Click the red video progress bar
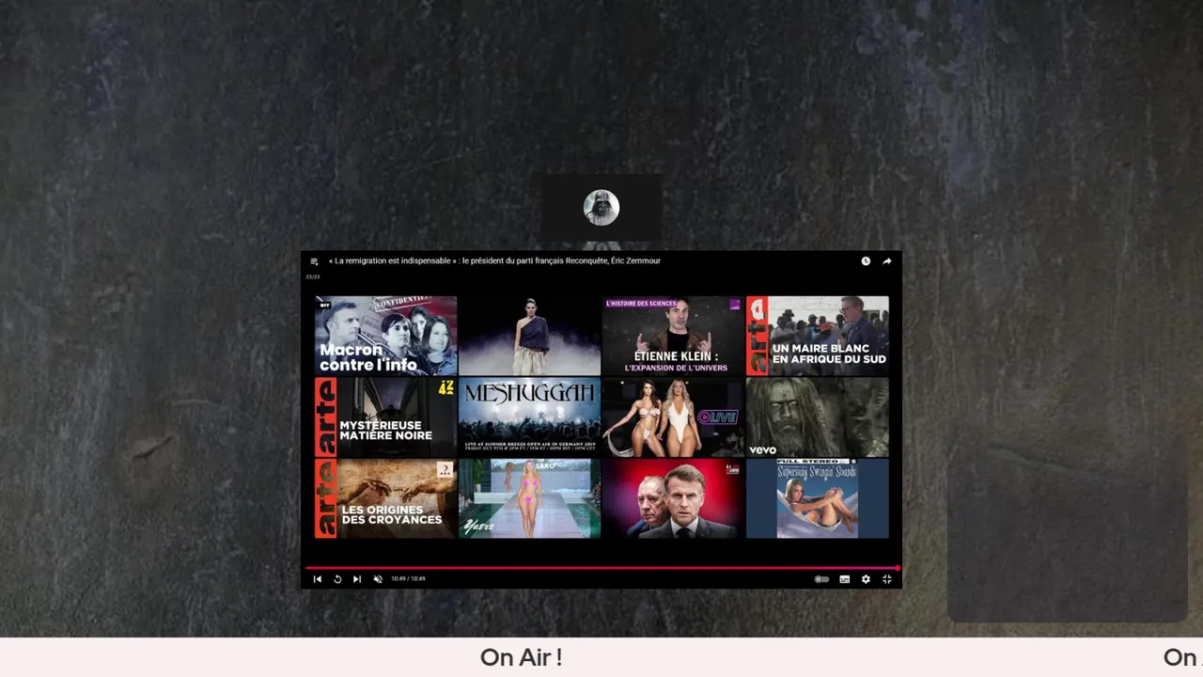 [601, 568]
